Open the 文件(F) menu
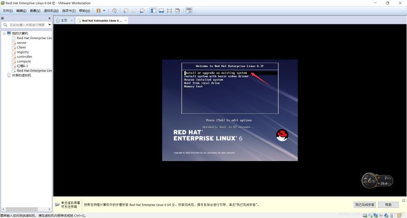This screenshot has width=407, height=218. coord(8,10)
